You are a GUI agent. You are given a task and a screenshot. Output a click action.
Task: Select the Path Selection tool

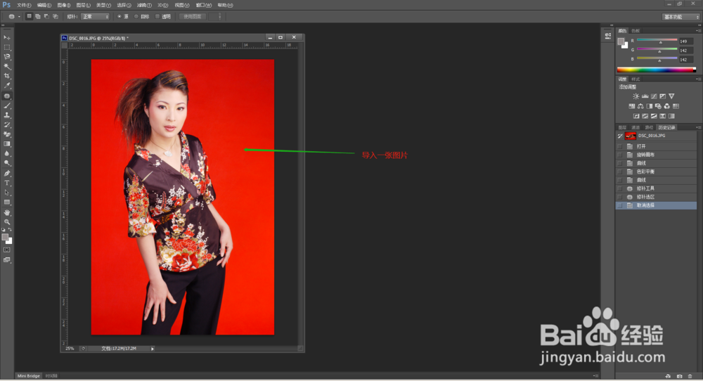pyautogui.click(x=7, y=193)
